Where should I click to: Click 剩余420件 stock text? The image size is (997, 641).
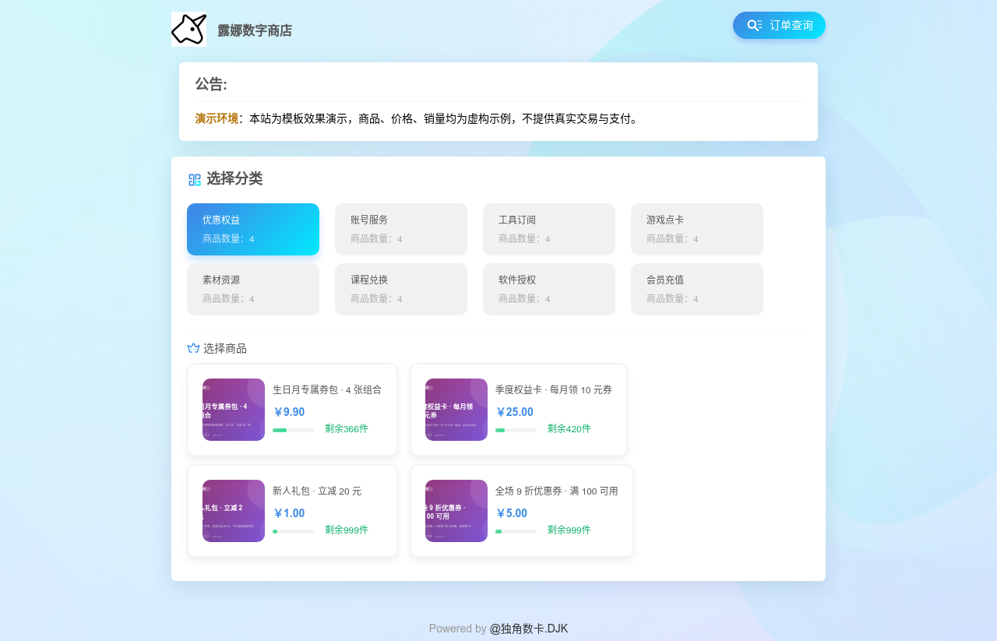pos(569,428)
